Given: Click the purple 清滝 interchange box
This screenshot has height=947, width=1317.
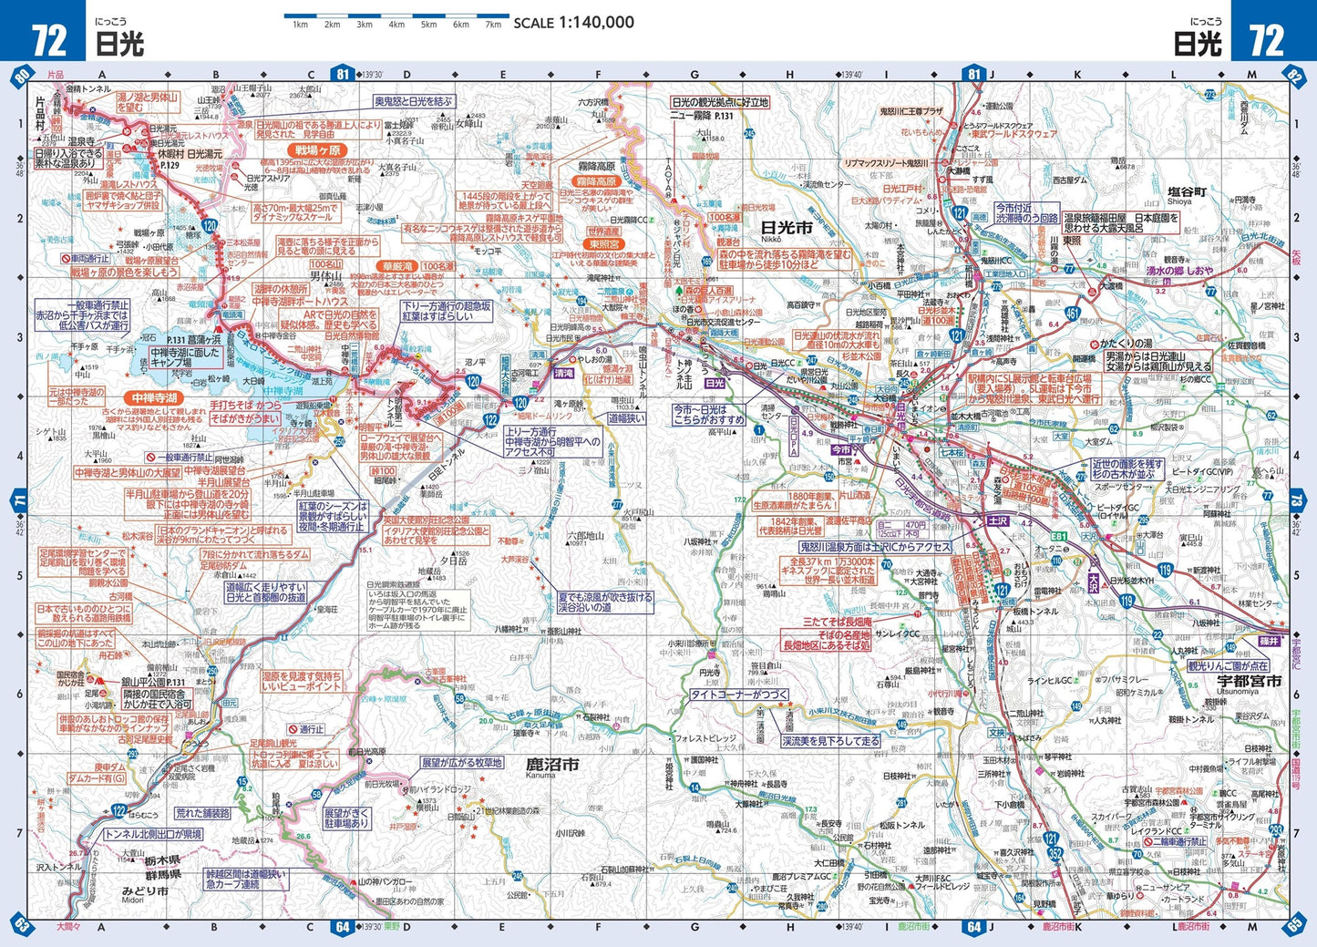Looking at the screenshot, I should click(x=563, y=374).
